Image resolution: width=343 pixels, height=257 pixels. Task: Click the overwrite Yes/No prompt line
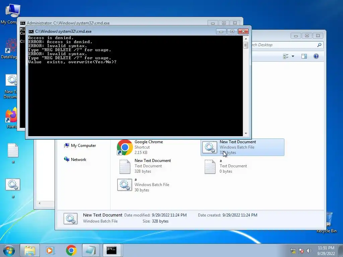click(x=72, y=62)
